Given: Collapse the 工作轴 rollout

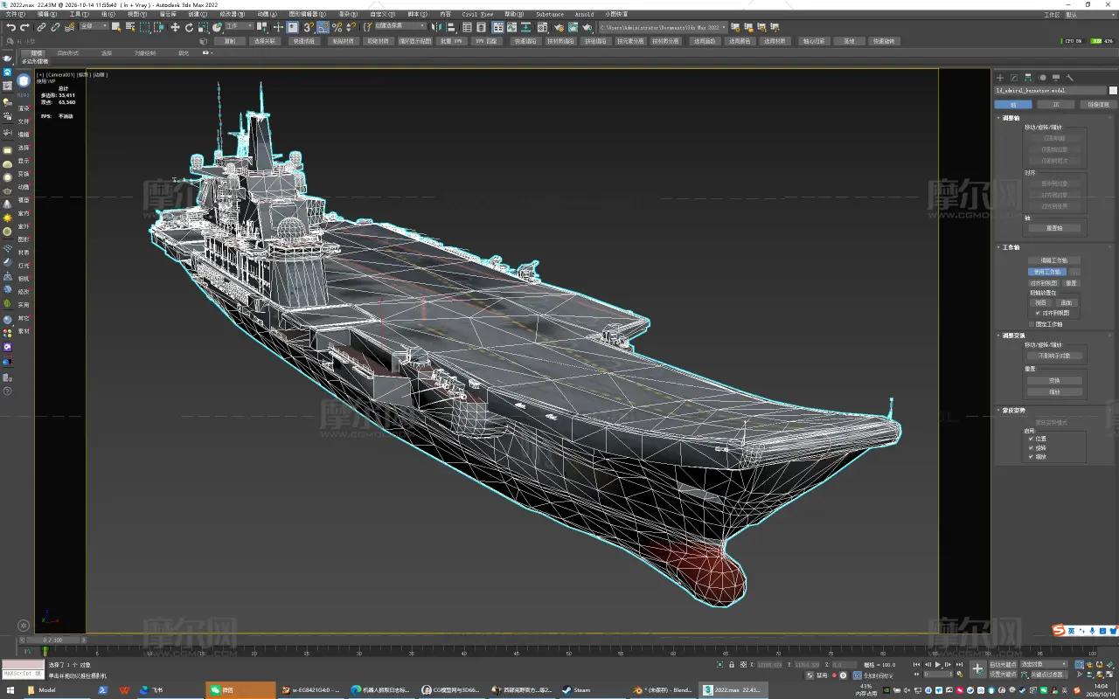Looking at the screenshot, I should (1011, 247).
